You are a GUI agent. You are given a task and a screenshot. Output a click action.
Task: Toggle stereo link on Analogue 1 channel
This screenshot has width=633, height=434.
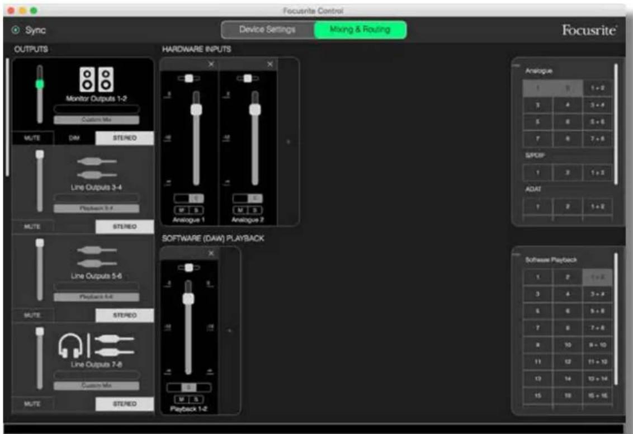tap(189, 198)
